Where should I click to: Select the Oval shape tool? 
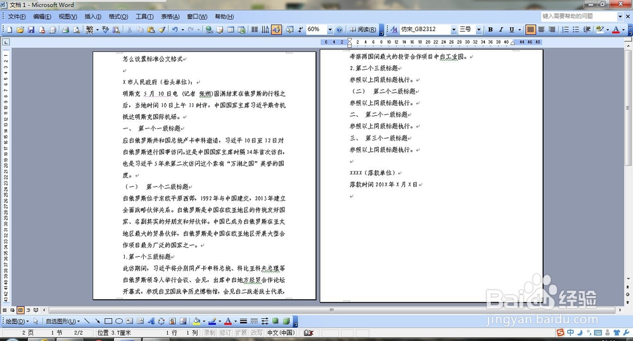pos(119,321)
